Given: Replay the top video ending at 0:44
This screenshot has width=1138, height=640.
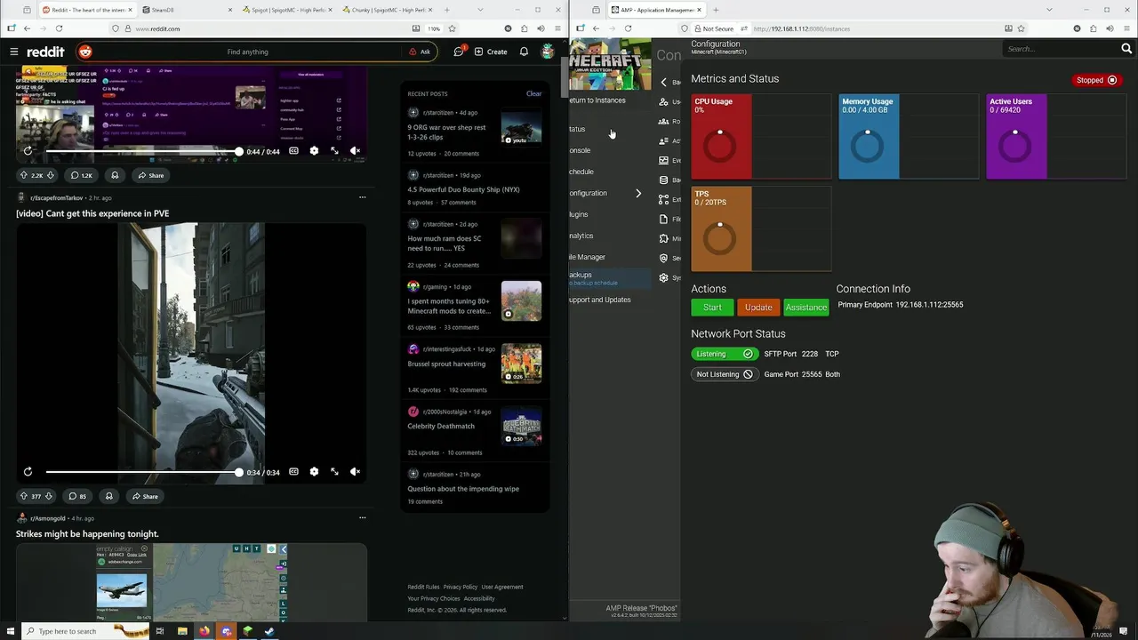Looking at the screenshot, I should [x=28, y=151].
